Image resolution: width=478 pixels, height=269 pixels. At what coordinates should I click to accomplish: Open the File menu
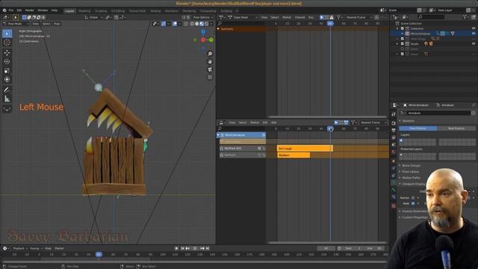(x=11, y=10)
